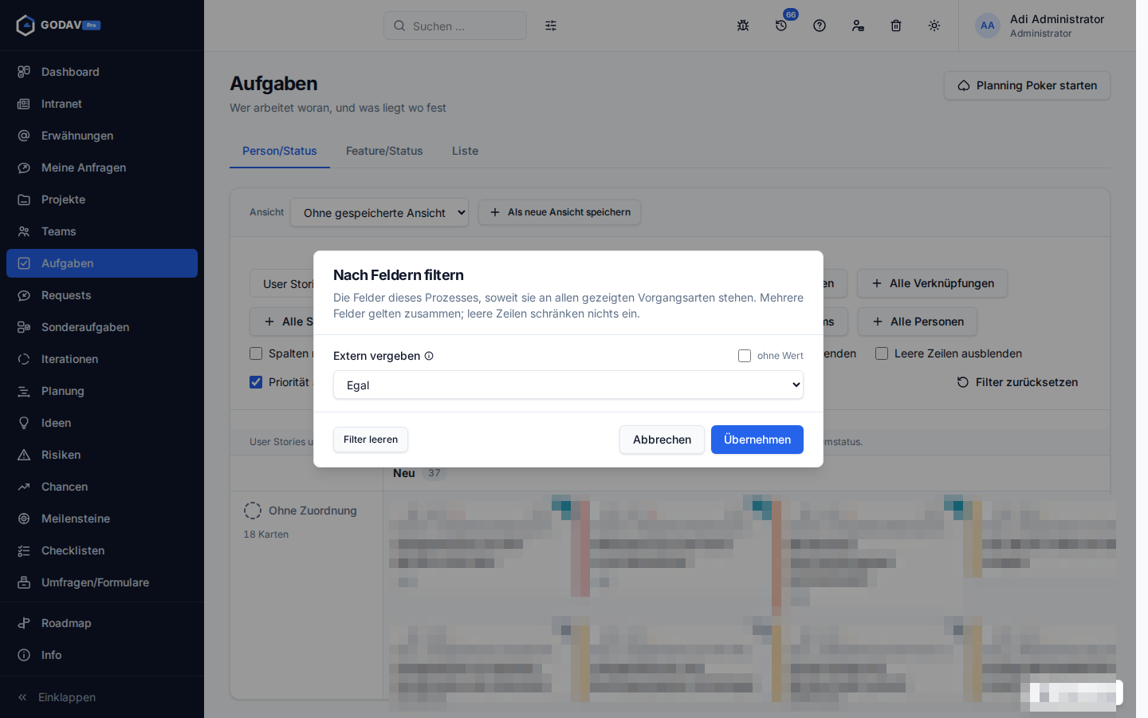Enable the ohne Wert checkbox

pyautogui.click(x=745, y=356)
